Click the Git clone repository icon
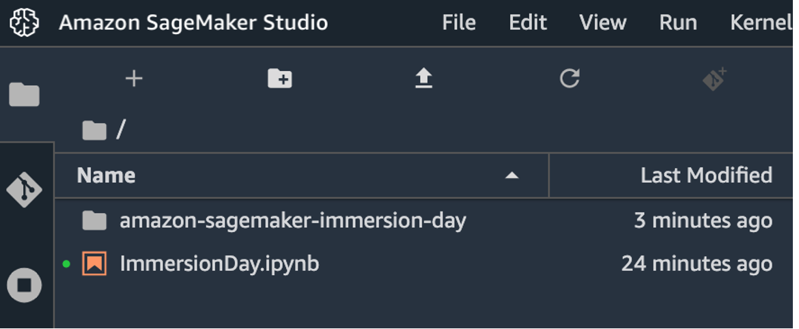The width and height of the screenshot is (799, 329). (714, 79)
